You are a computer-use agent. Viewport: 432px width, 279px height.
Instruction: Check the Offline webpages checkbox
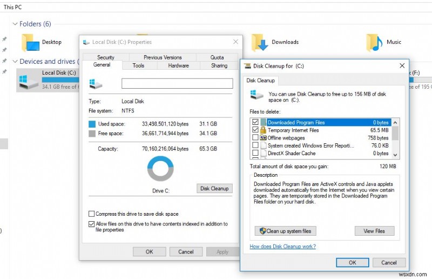pos(255,137)
